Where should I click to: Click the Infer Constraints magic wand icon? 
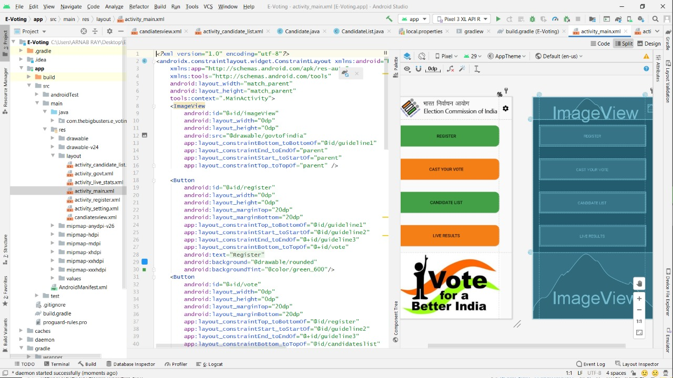[463, 69]
